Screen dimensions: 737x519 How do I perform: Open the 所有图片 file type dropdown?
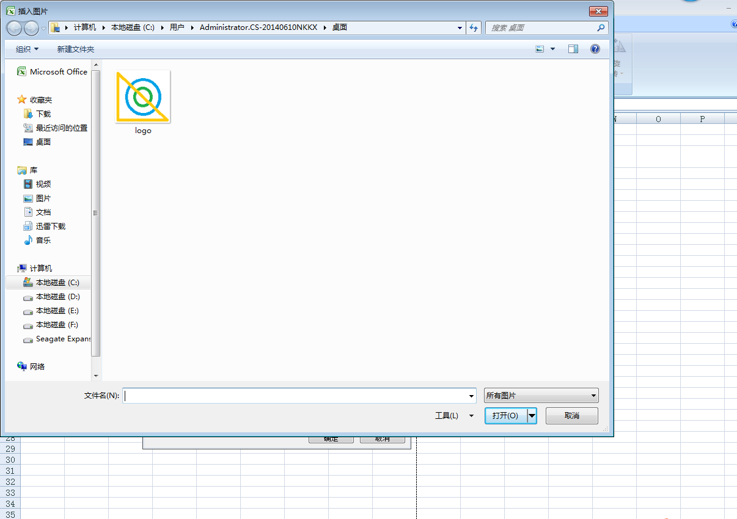(x=541, y=396)
